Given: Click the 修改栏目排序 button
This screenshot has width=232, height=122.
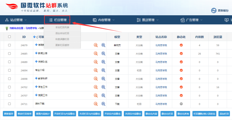Looking at the screenshot, I should point(25,114).
